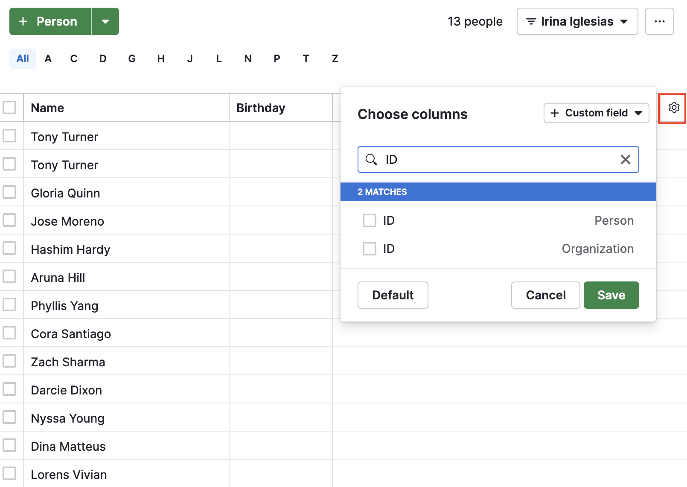Open the column settings gear icon
Image resolution: width=687 pixels, height=487 pixels.
tap(673, 108)
